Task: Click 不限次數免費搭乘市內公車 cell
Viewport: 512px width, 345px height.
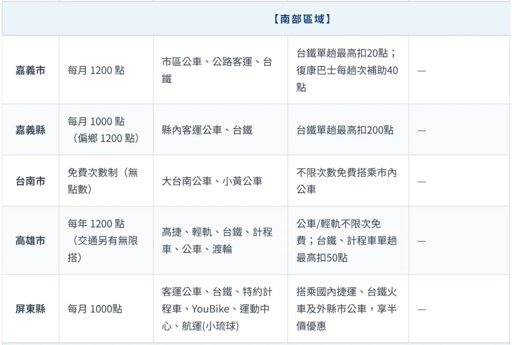Action: coord(346,181)
